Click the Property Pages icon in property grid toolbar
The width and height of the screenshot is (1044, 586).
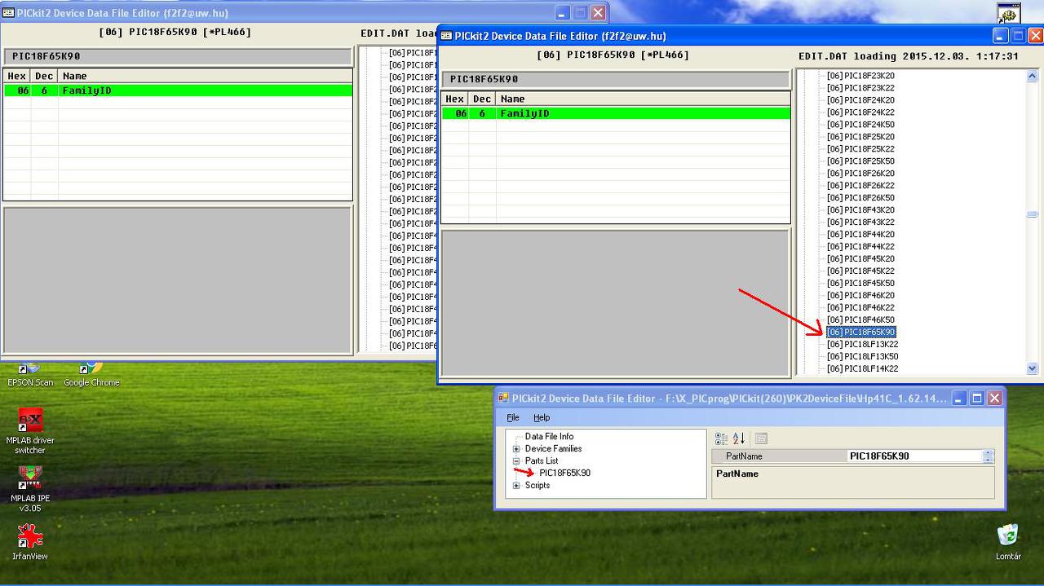point(761,438)
